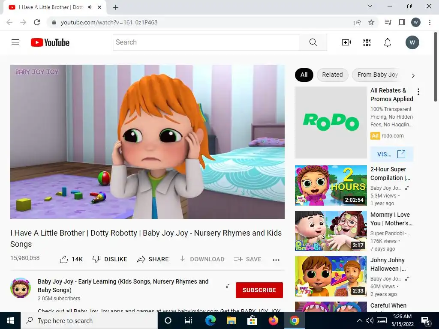Click the thumbs down Dislike icon
439x329 pixels.
point(96,259)
